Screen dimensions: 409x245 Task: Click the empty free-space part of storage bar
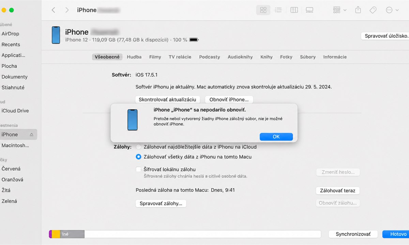[x=202, y=234]
